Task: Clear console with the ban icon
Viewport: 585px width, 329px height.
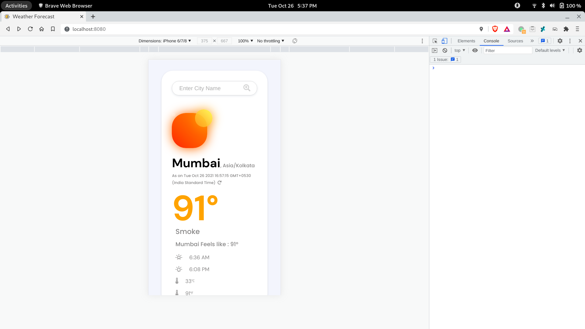Action: (x=445, y=51)
